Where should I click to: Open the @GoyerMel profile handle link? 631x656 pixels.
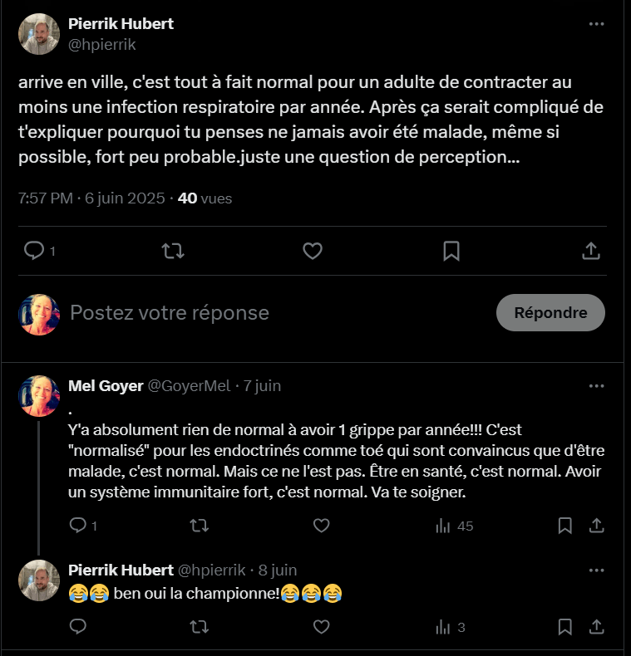189,386
